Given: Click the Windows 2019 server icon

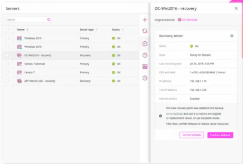Looking at the screenshot, I should 19,38.
